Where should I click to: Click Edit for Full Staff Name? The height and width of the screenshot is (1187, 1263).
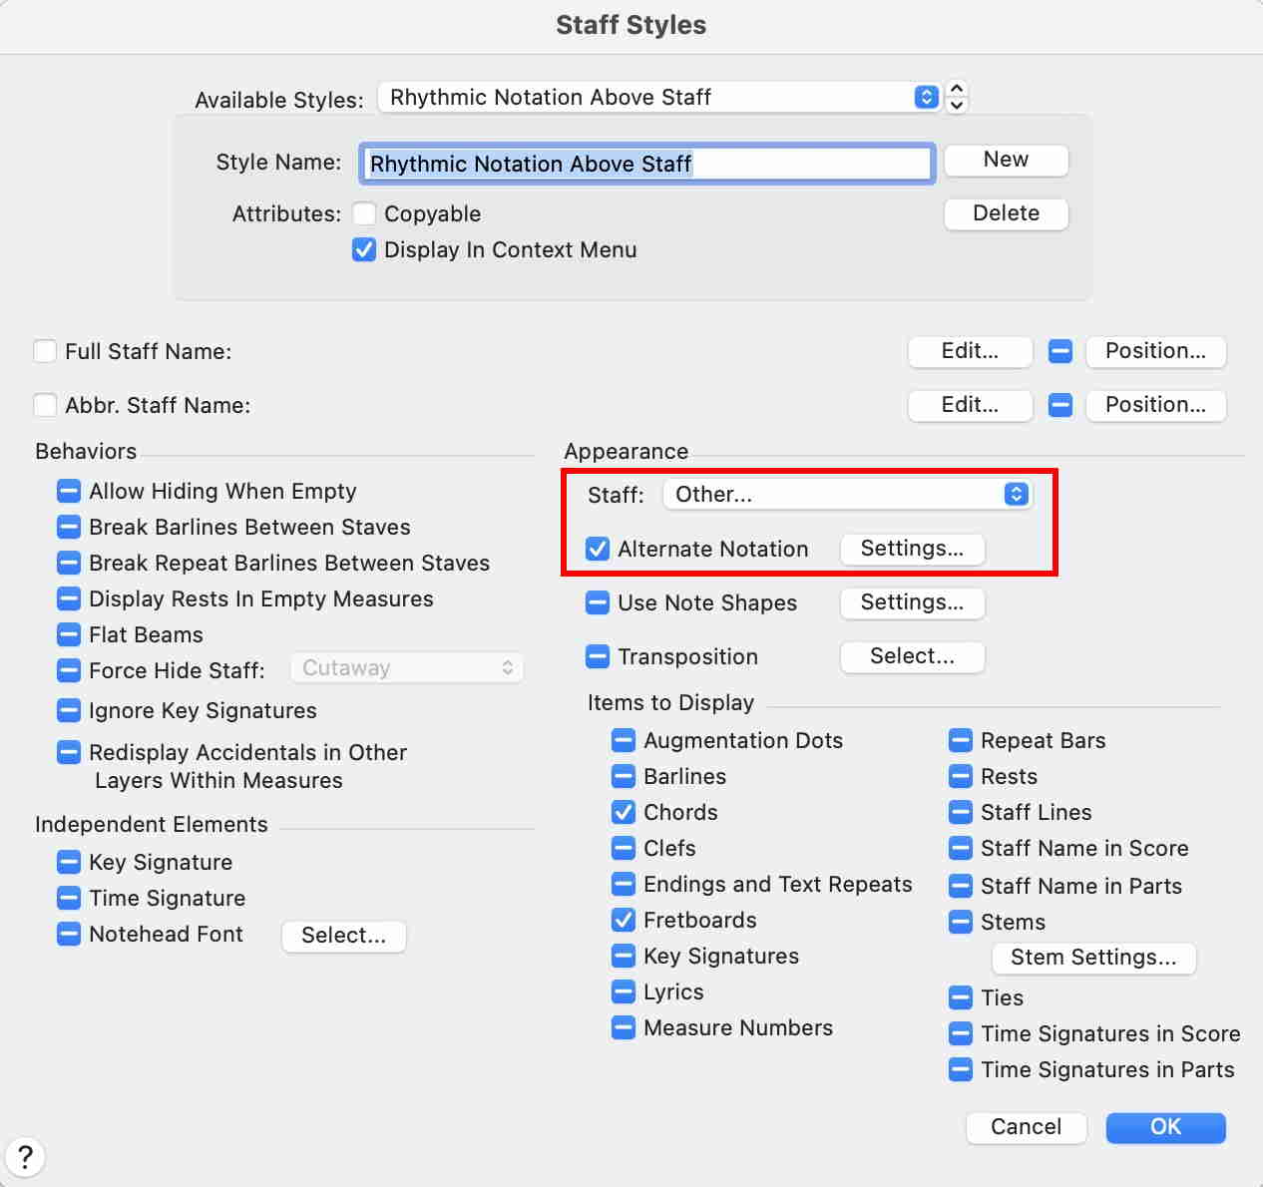970,351
